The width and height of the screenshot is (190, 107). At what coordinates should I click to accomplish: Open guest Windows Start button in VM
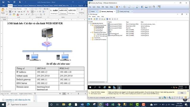(x=90, y=87)
